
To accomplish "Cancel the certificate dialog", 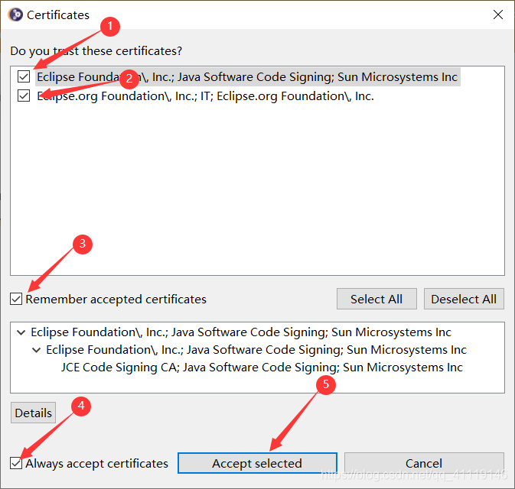I will [x=424, y=463].
